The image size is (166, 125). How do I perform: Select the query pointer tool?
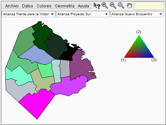(97, 6)
